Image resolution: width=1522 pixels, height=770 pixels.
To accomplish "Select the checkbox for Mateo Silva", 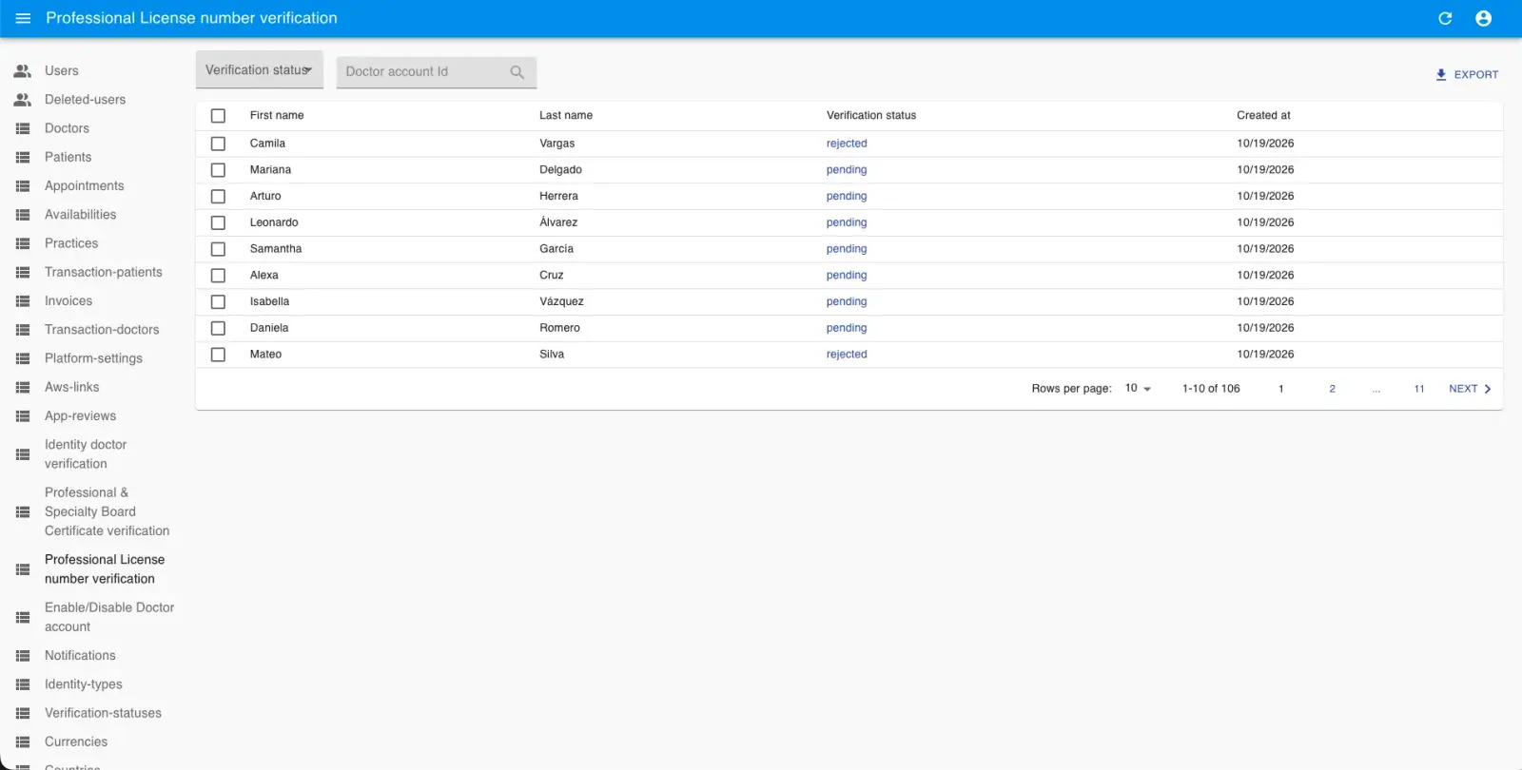I will pos(218,355).
